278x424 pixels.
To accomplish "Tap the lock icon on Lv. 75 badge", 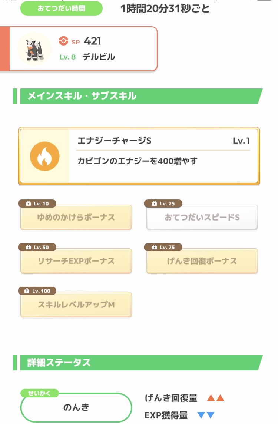I will 155,247.
